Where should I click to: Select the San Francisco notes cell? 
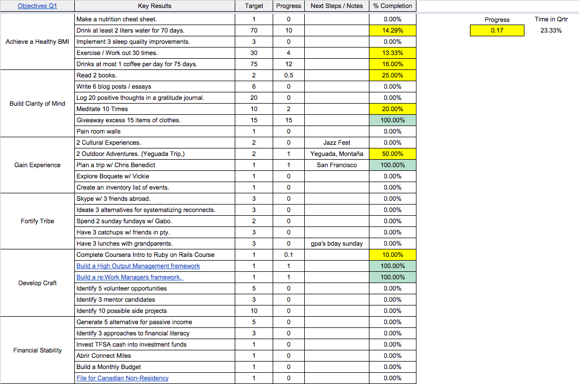[336, 165]
